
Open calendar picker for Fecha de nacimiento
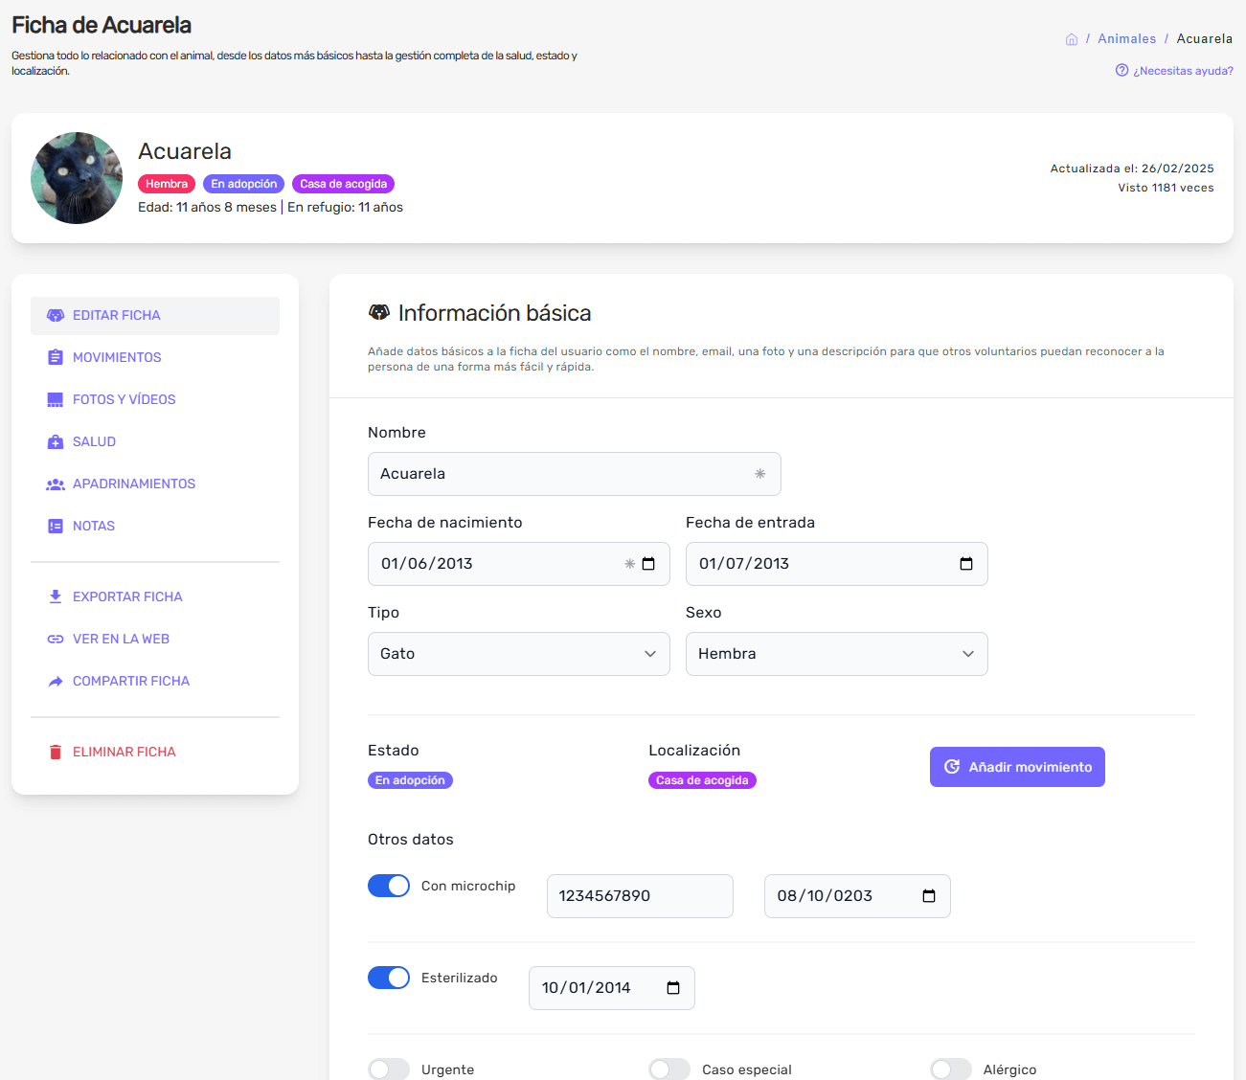pos(648,564)
